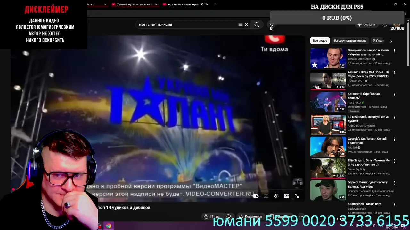This screenshot has height=230, width=410.
Task: Open Барыга Лёлек video thumbnail
Action: point(328,190)
